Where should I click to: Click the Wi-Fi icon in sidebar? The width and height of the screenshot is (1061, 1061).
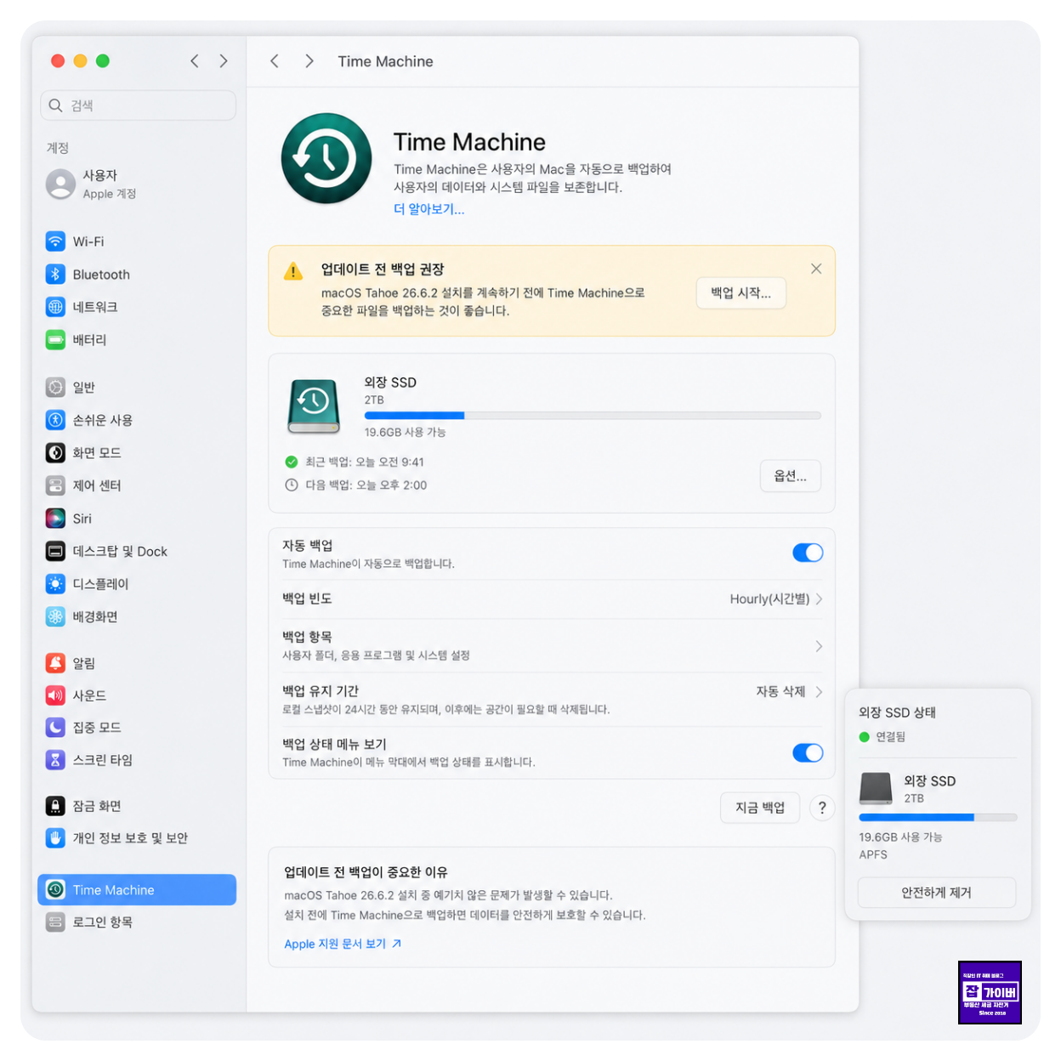(x=55, y=241)
